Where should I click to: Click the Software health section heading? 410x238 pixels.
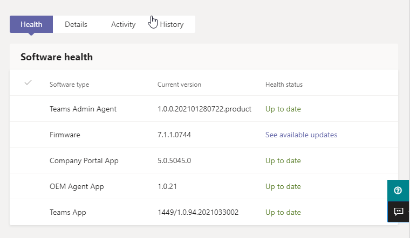57,57
